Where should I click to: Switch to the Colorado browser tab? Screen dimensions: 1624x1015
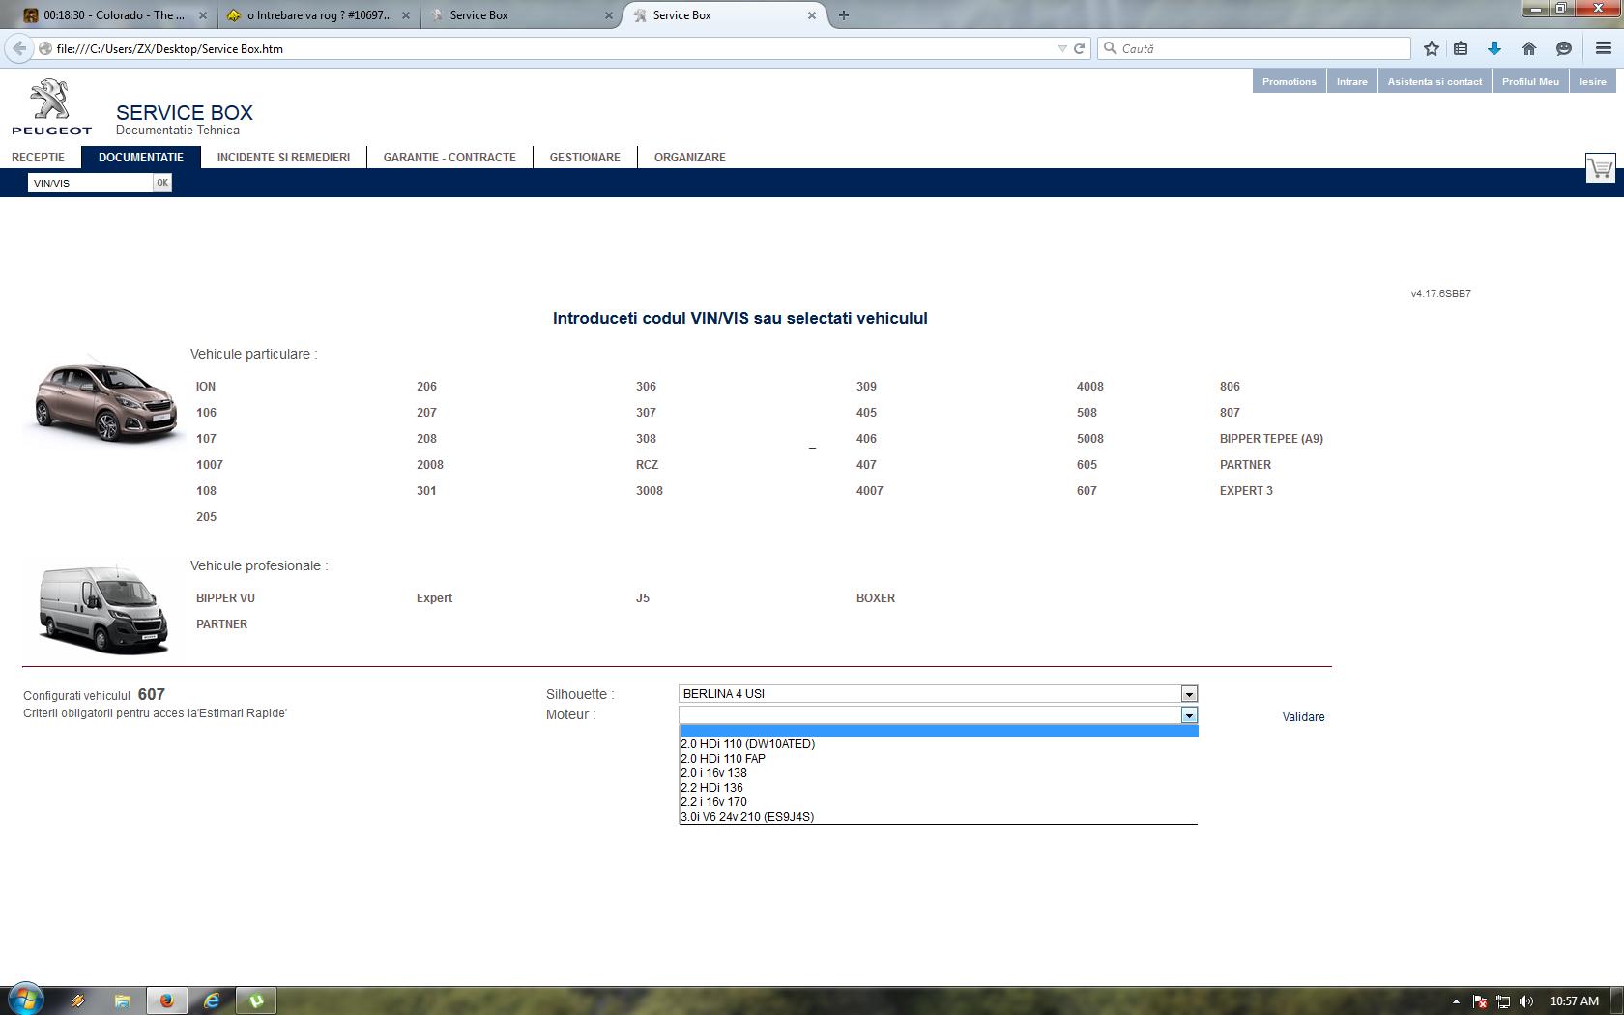click(114, 15)
